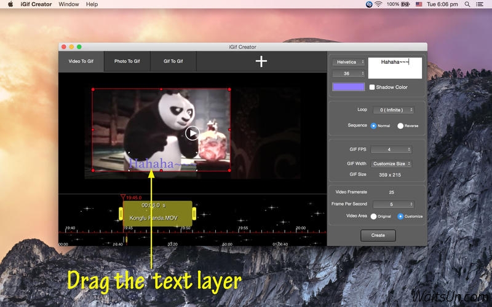Open the font size 36 dropdown
492x307 pixels.
348,74
